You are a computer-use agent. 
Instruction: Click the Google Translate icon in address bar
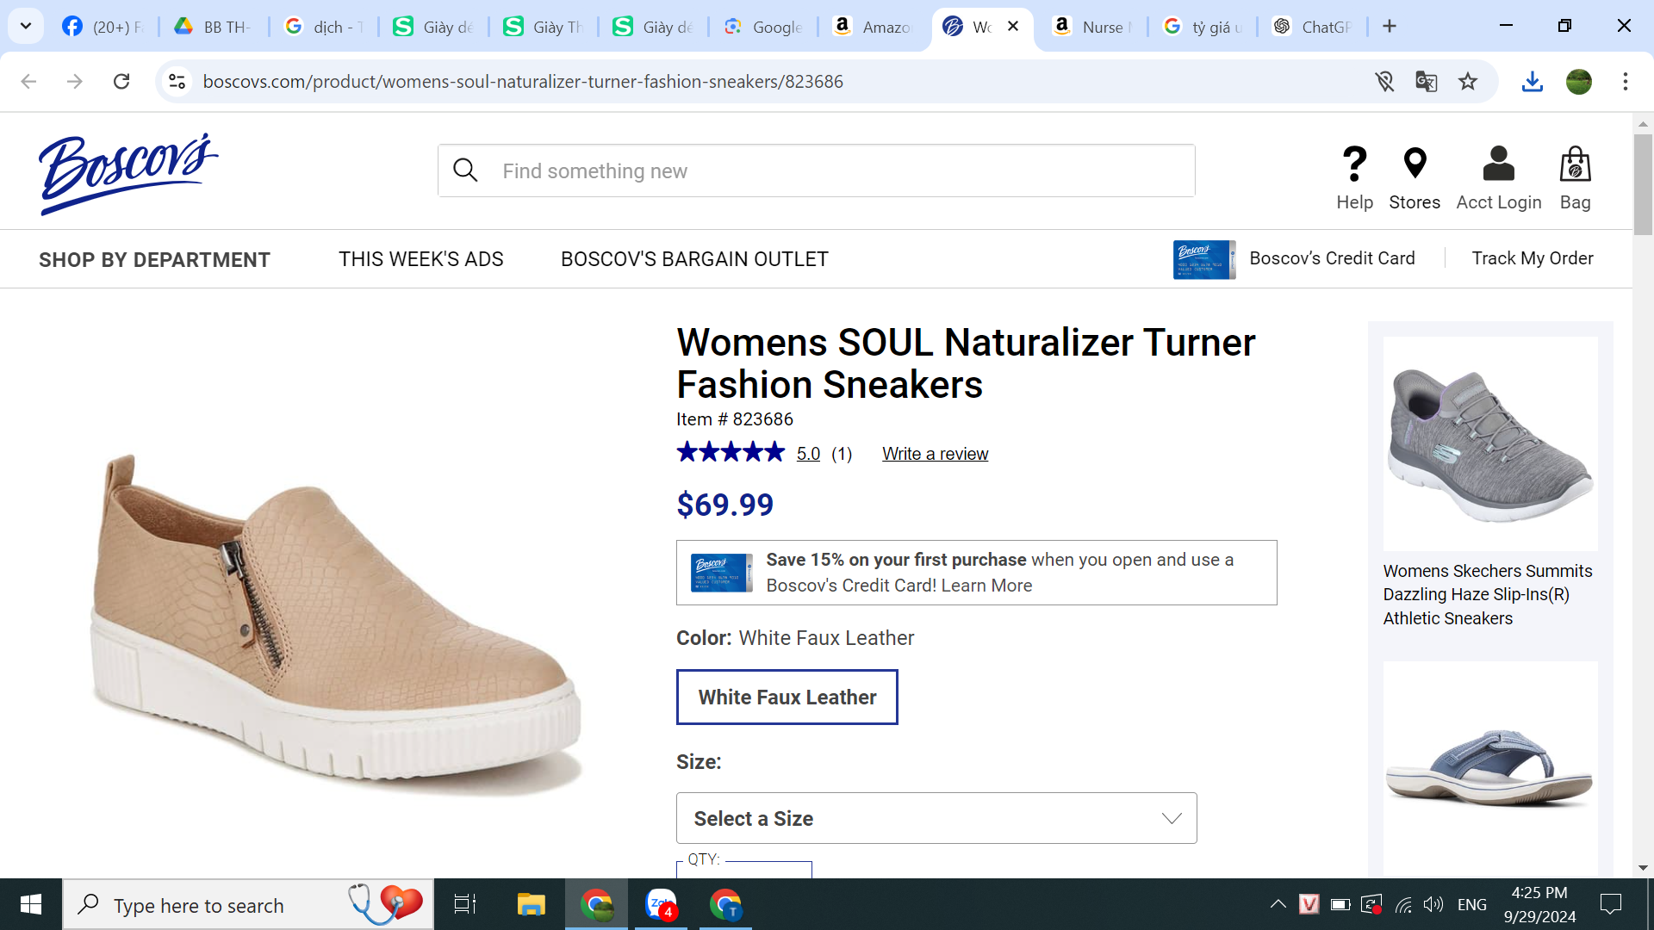point(1426,82)
